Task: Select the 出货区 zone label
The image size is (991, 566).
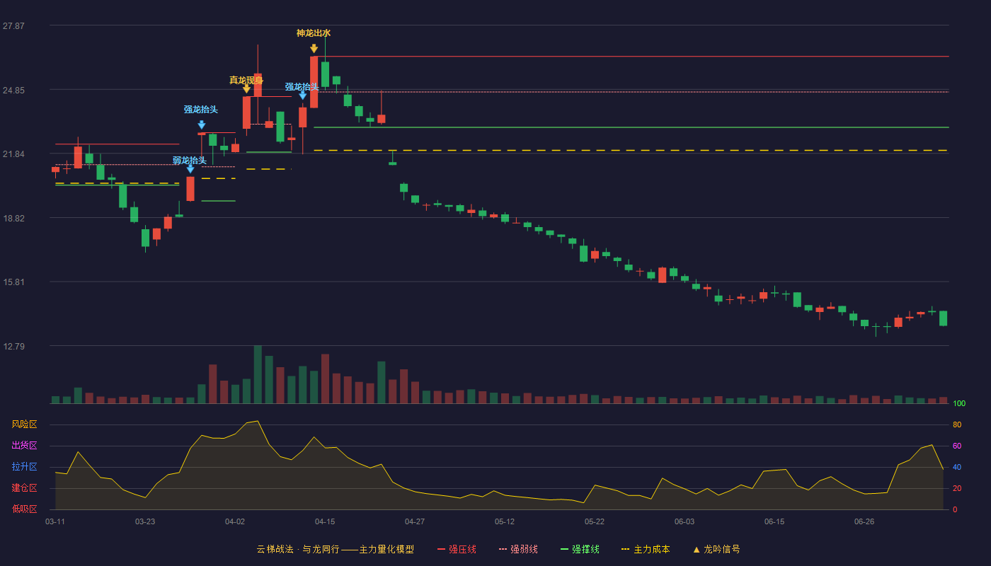Action: pos(24,446)
